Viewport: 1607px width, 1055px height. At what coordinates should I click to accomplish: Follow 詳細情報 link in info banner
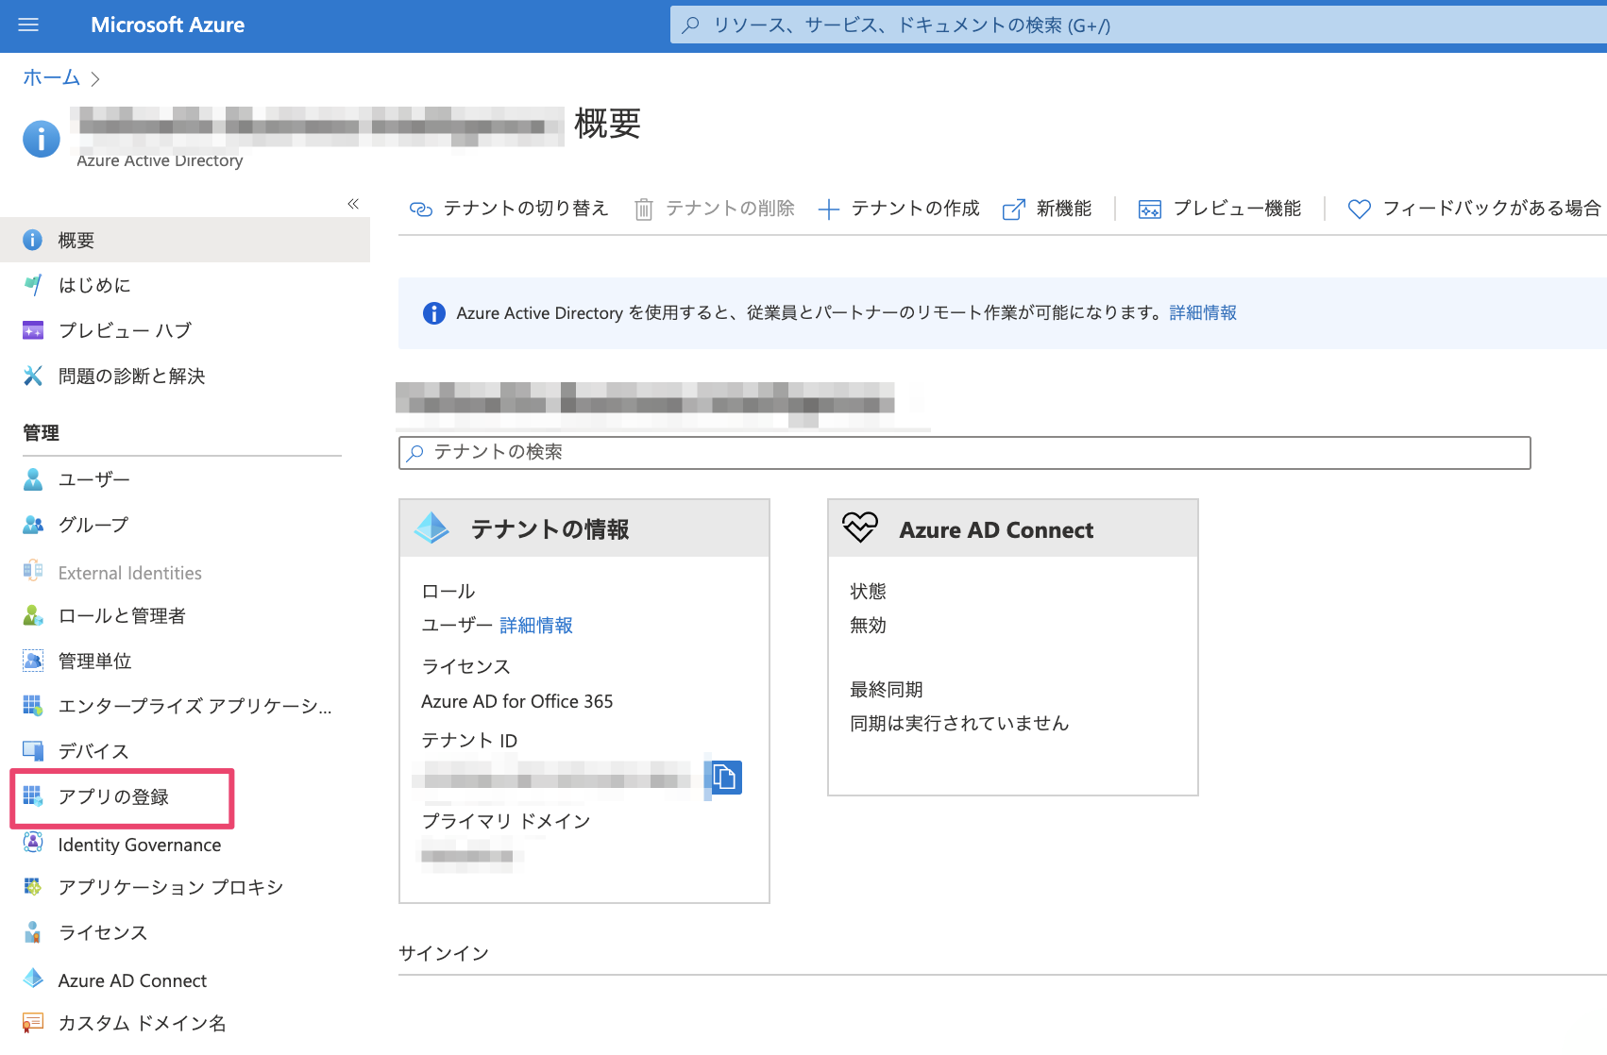[1202, 313]
